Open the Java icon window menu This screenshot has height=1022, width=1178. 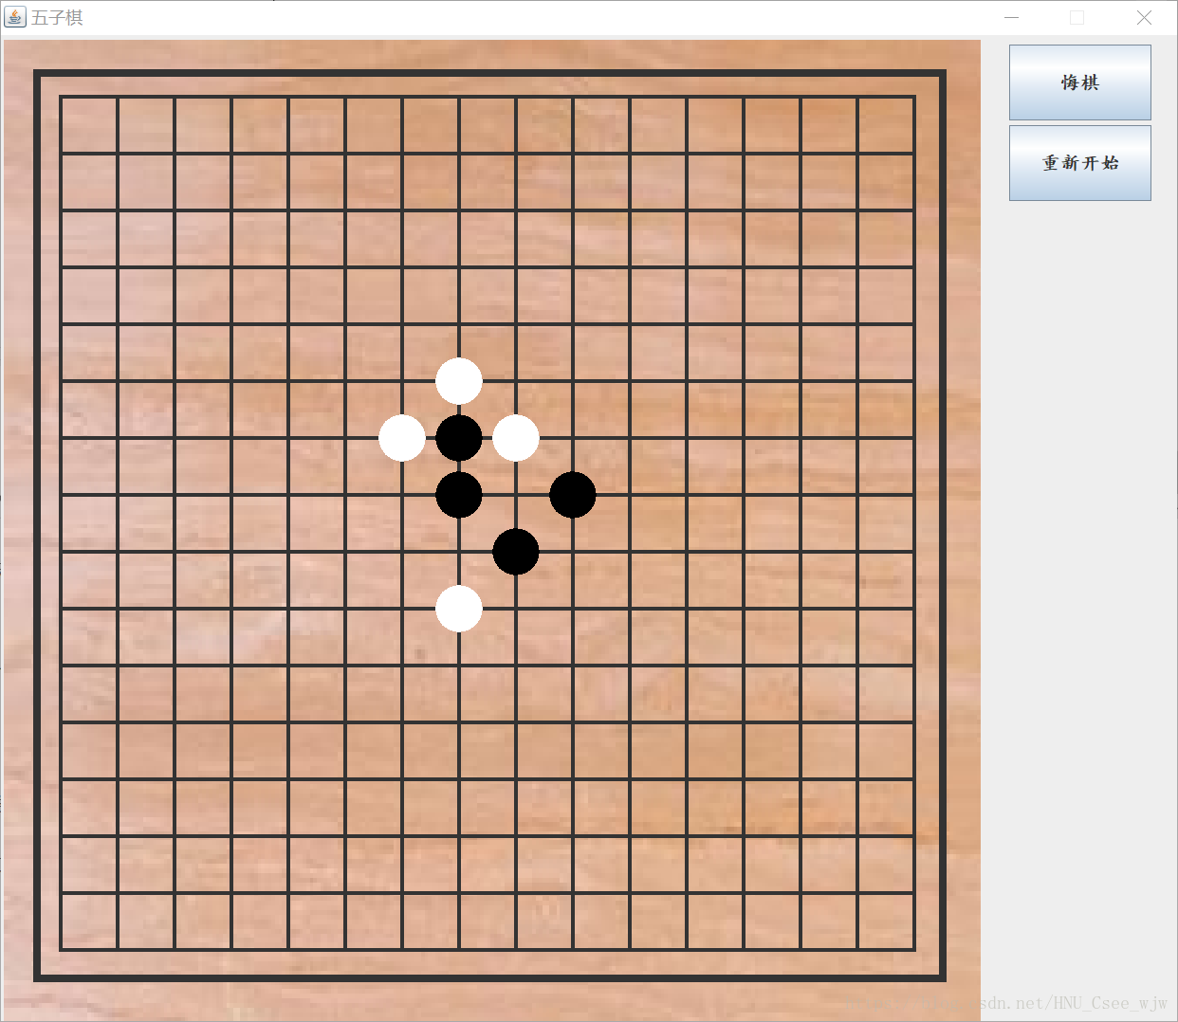pos(15,17)
